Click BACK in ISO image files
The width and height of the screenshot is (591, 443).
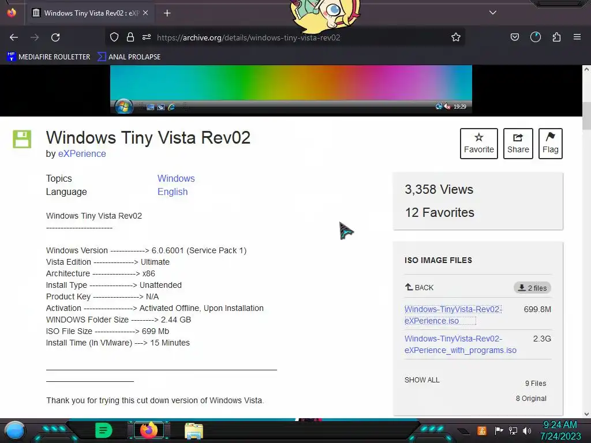(x=419, y=287)
